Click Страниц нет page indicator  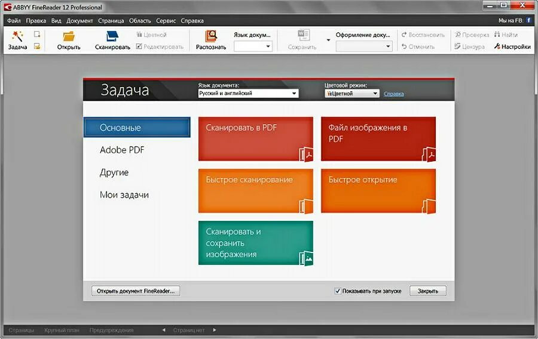[189, 330]
